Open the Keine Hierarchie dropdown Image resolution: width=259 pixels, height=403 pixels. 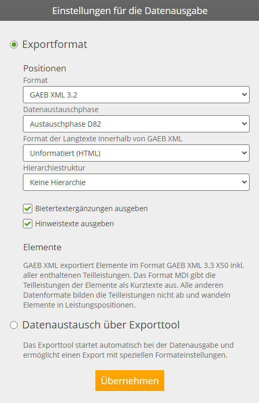[x=136, y=182]
